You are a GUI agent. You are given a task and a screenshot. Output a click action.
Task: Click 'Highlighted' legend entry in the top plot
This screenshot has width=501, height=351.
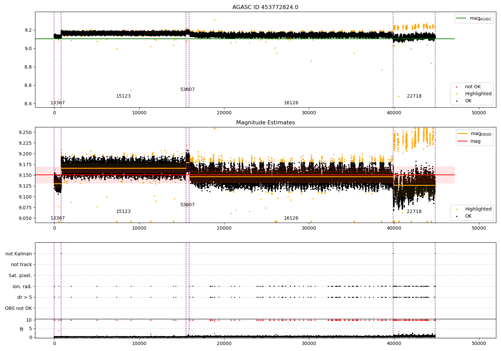478,94
